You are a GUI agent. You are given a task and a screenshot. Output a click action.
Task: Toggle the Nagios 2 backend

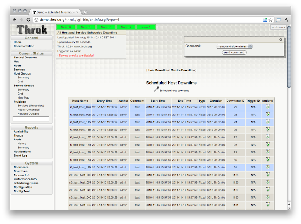106,27
